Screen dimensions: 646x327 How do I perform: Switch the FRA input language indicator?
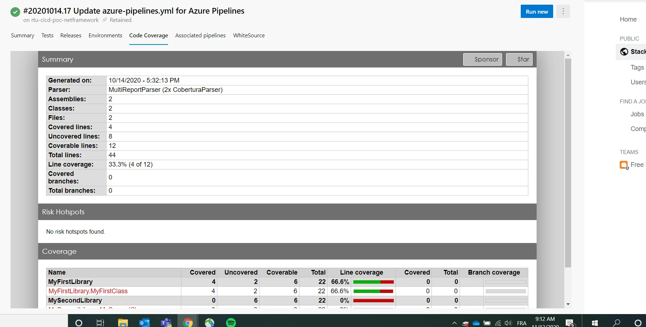coord(522,323)
